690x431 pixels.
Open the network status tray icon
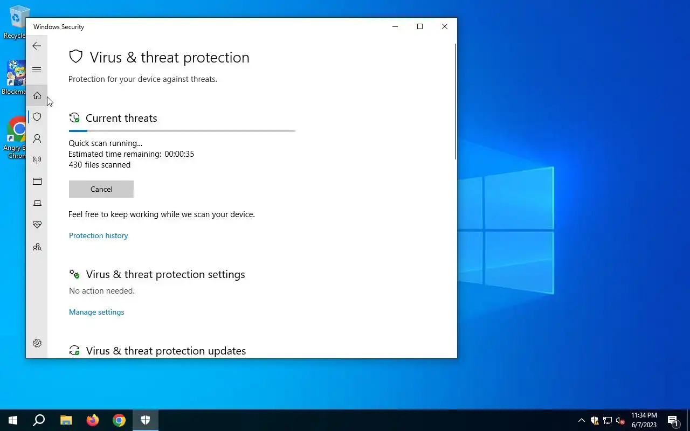608,420
